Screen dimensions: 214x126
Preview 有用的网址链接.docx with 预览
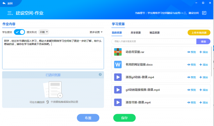coord(191,65)
